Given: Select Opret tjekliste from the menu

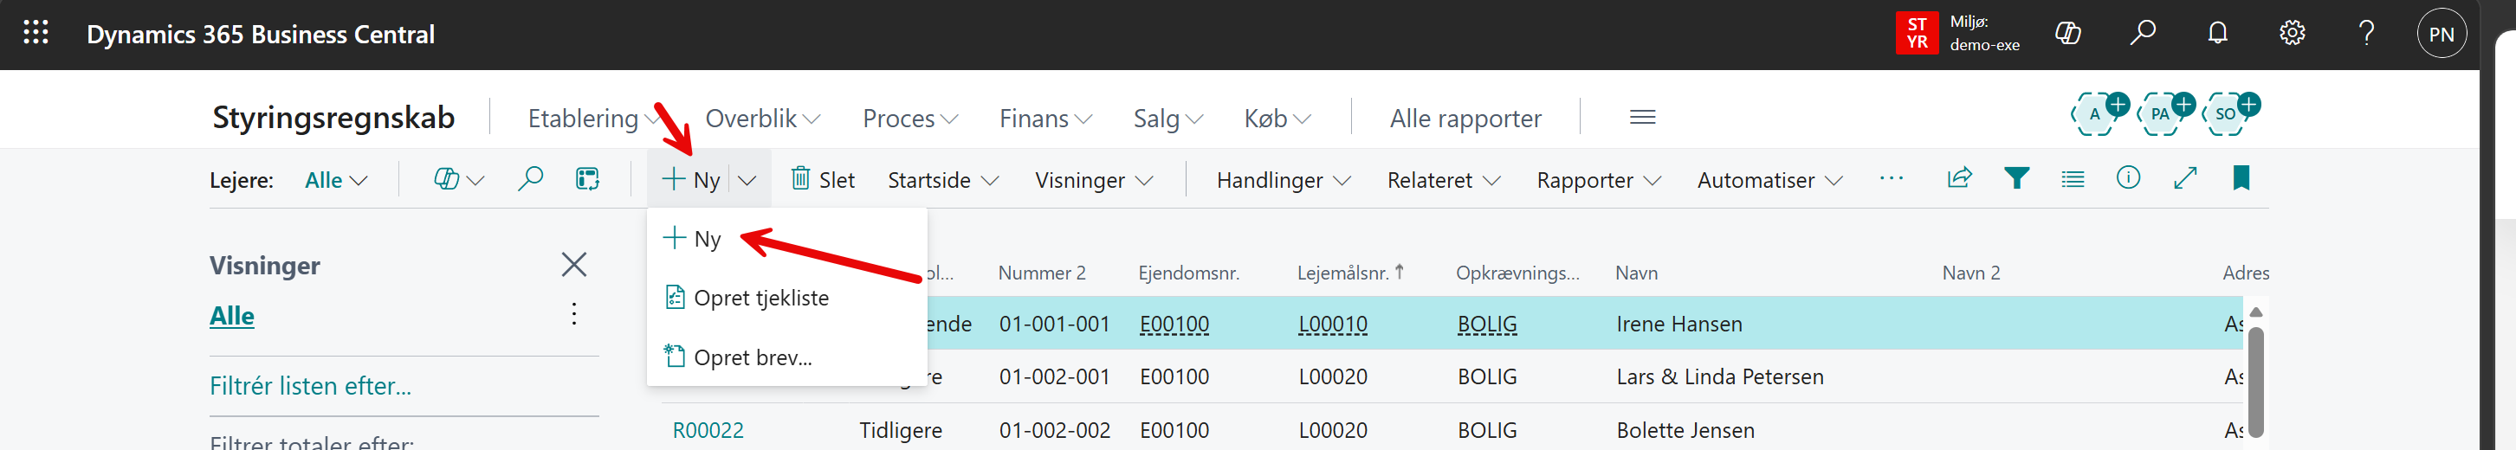Looking at the screenshot, I should coord(760,298).
